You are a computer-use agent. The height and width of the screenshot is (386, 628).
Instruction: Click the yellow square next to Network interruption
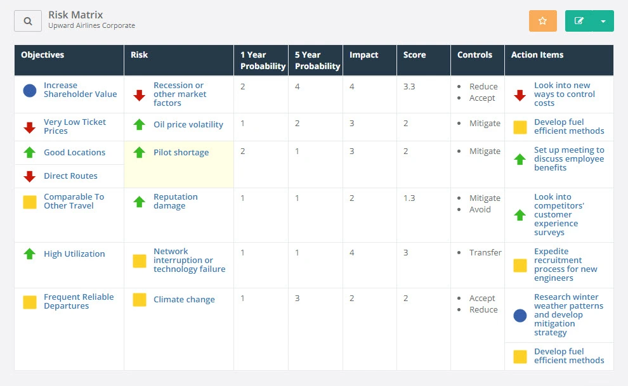pyautogui.click(x=139, y=261)
